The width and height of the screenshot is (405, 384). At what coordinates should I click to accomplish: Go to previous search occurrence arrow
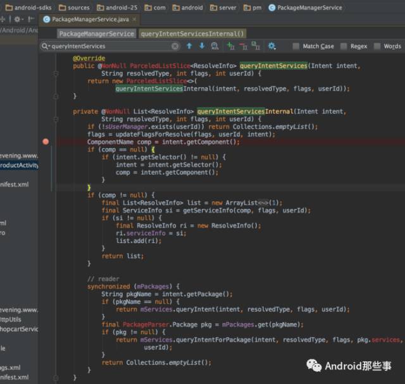pyautogui.click(x=189, y=46)
